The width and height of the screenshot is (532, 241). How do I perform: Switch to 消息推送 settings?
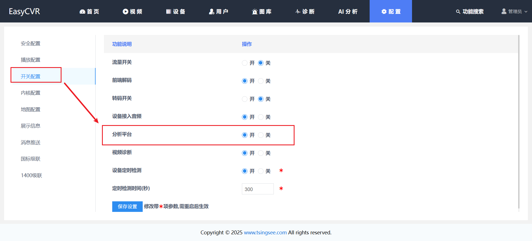point(30,143)
